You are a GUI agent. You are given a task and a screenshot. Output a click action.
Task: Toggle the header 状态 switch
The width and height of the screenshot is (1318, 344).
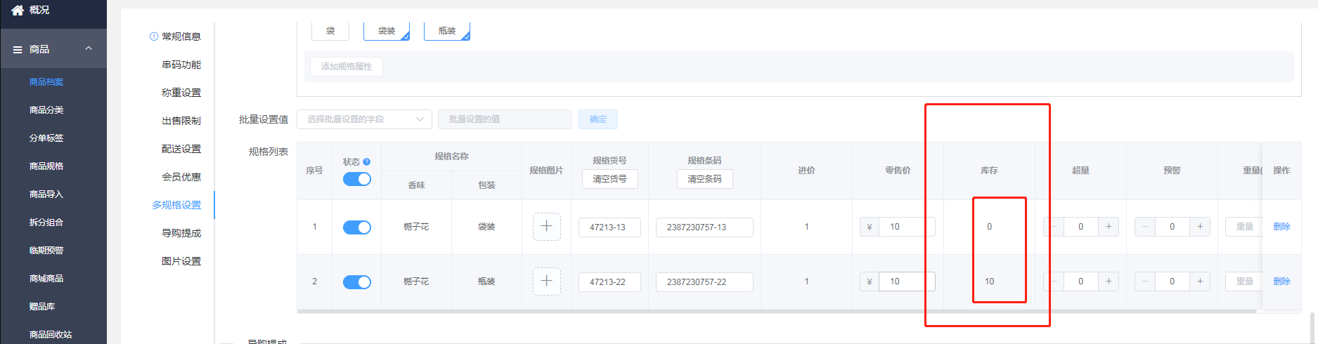[357, 180]
